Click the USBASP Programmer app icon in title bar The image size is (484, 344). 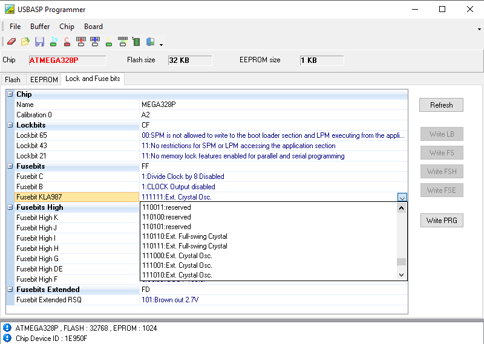(10, 9)
